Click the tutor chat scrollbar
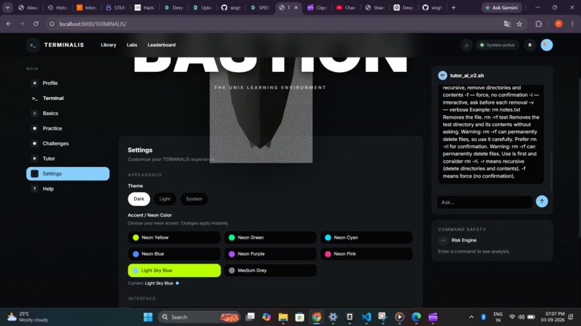This screenshot has width=581, height=326. click(x=551, y=172)
